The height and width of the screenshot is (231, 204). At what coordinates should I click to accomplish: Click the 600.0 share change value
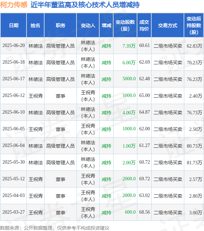130,212
